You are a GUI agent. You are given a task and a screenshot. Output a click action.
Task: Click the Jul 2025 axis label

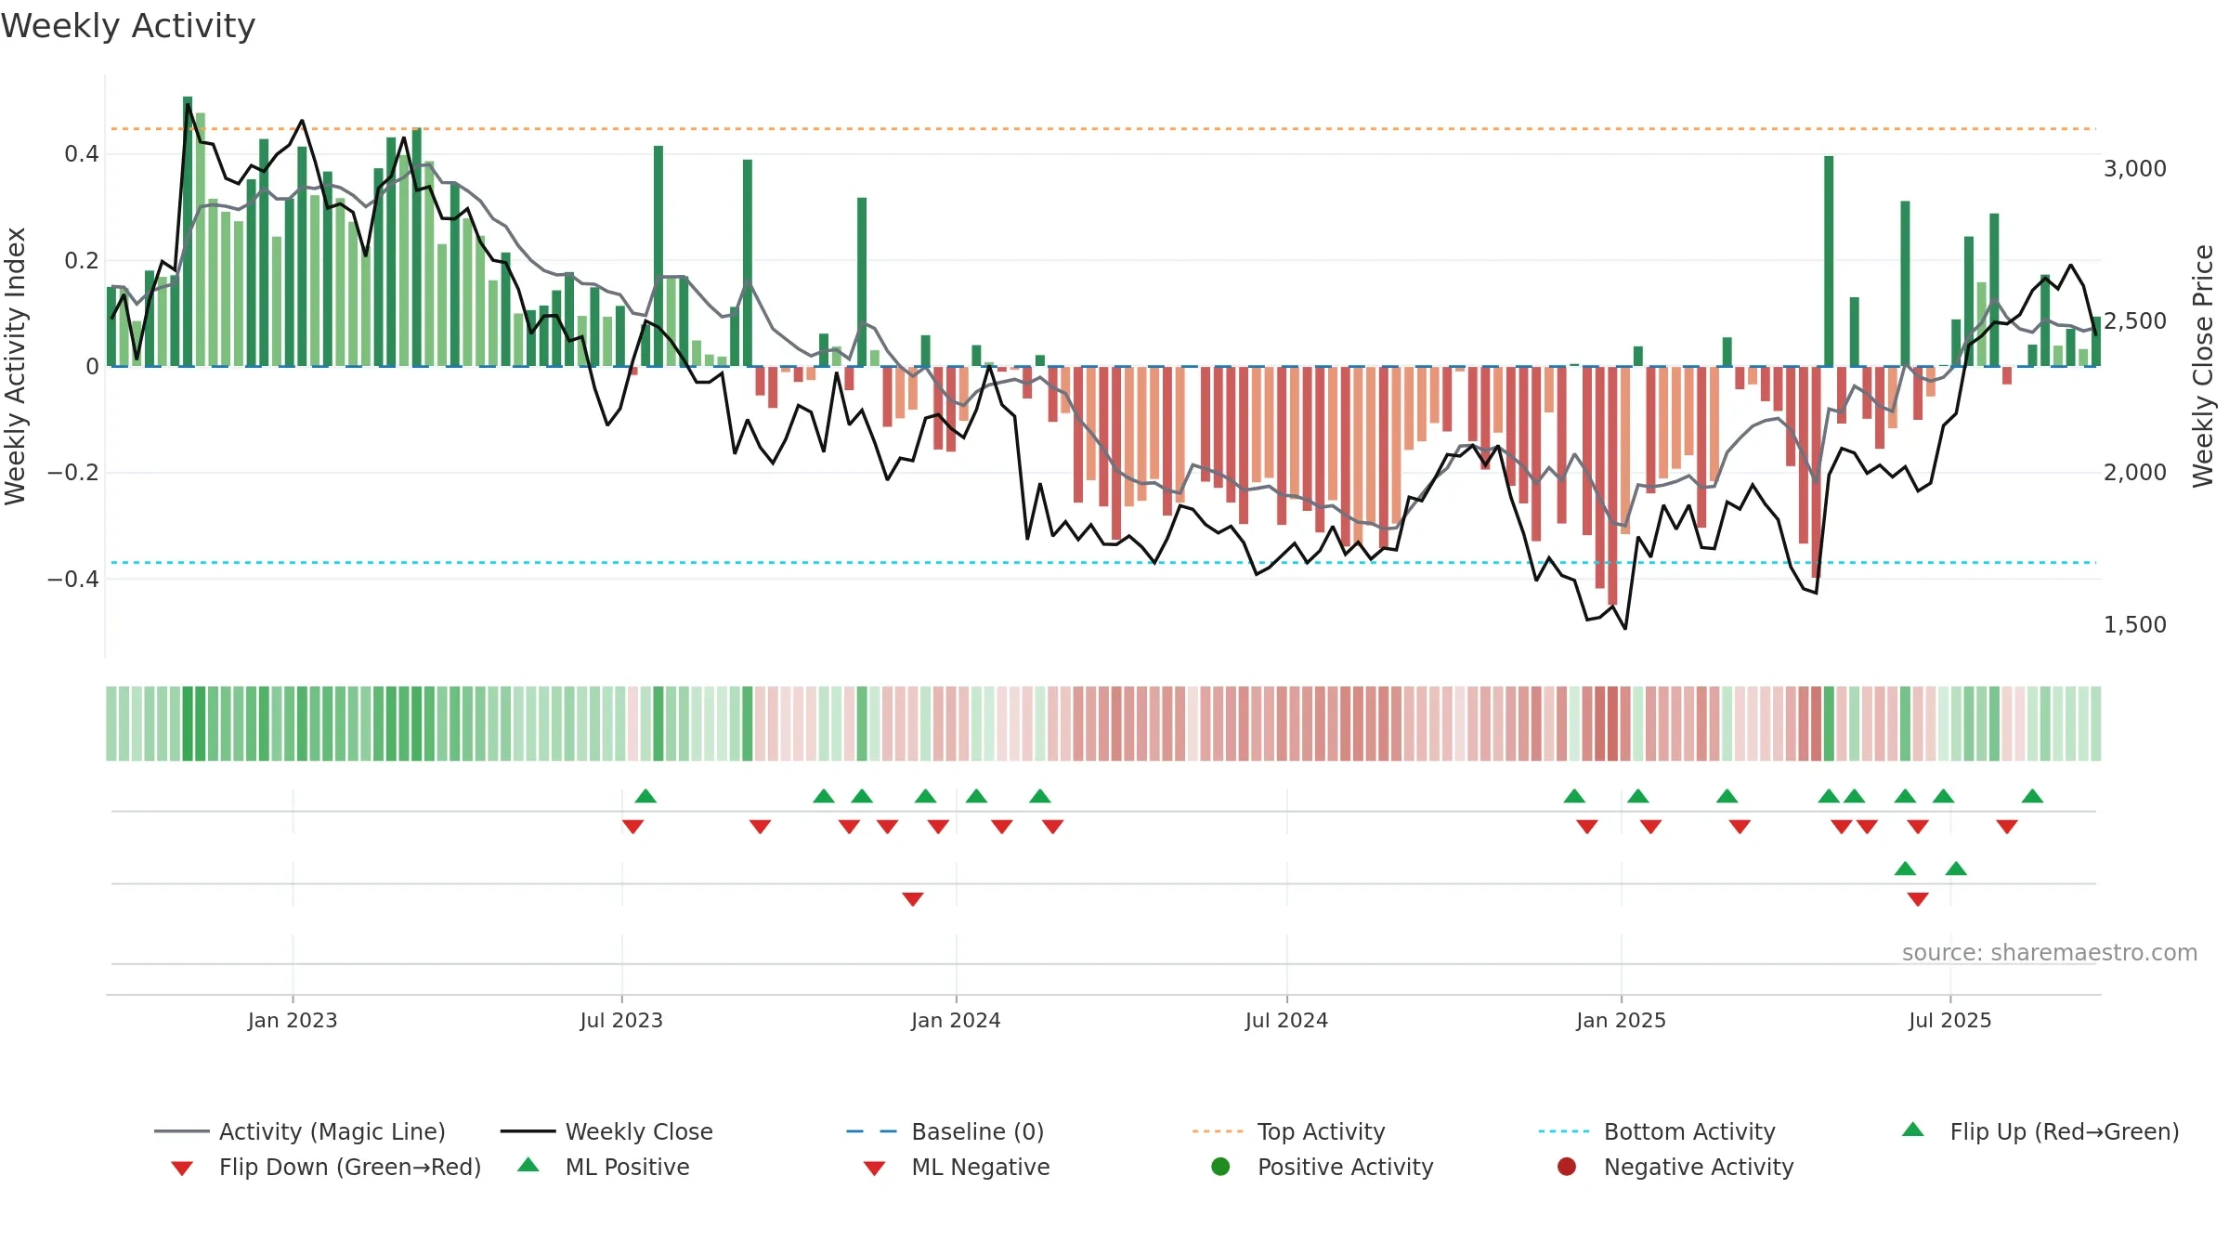[x=1950, y=1020]
